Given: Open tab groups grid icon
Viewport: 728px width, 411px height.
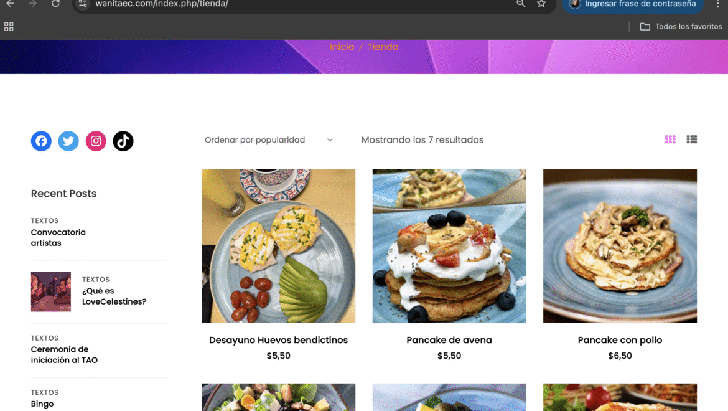Looking at the screenshot, I should tap(9, 27).
